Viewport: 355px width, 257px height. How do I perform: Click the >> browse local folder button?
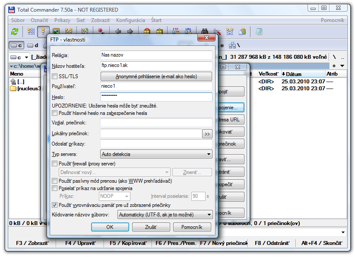pyautogui.click(x=207, y=134)
